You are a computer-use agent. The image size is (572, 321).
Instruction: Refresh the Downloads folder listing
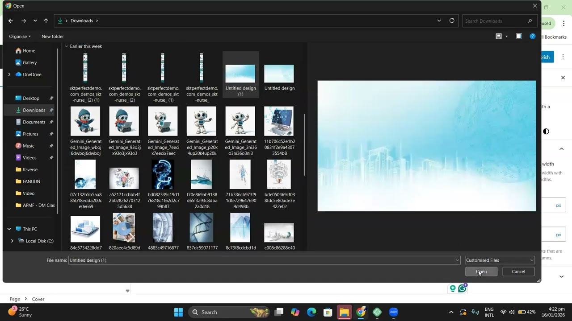pos(452,21)
